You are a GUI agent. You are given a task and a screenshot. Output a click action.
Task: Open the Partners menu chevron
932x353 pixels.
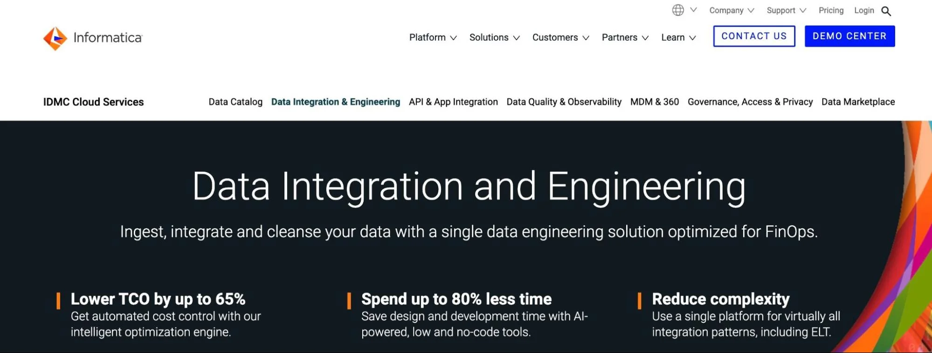645,38
